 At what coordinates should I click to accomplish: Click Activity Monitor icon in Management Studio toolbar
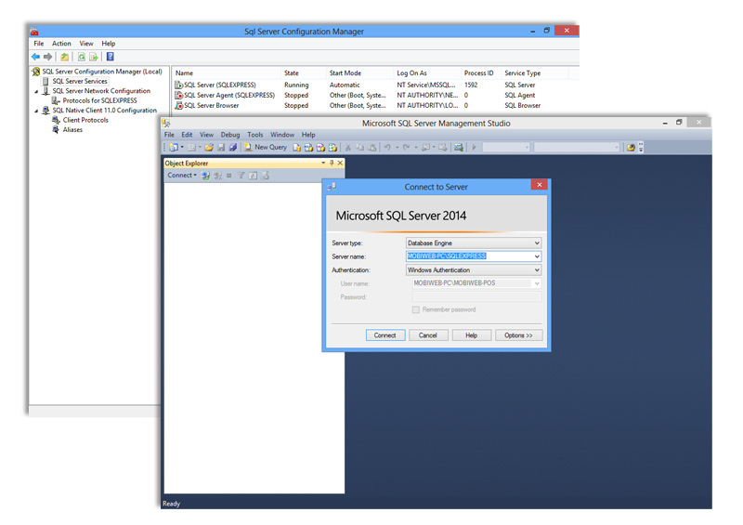click(x=458, y=148)
